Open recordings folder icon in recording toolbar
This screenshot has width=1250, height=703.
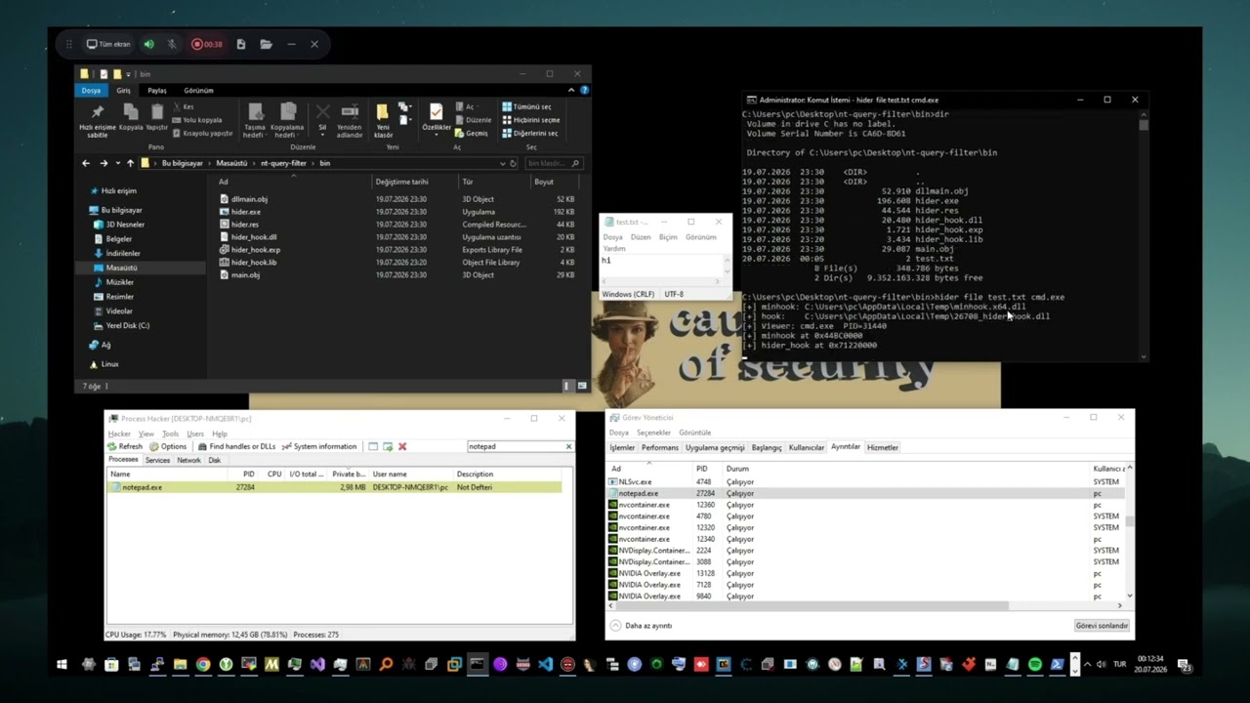click(x=266, y=44)
